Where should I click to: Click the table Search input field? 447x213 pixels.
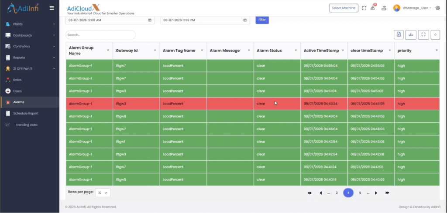pos(101,35)
